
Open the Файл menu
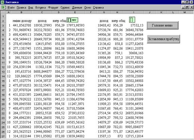click(11, 7)
